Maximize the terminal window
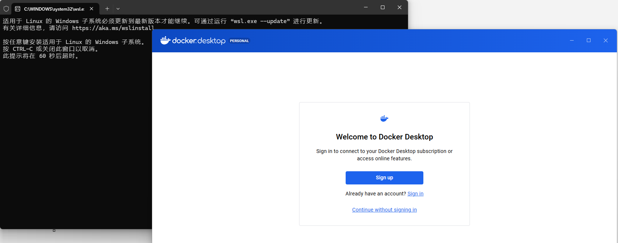 tap(383, 7)
